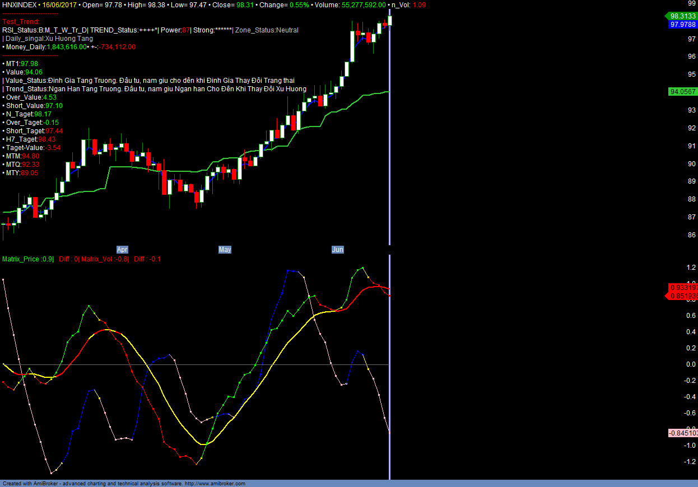Click the Matrix_Price indicator label
This screenshot has height=487, width=698.
tap(27, 259)
